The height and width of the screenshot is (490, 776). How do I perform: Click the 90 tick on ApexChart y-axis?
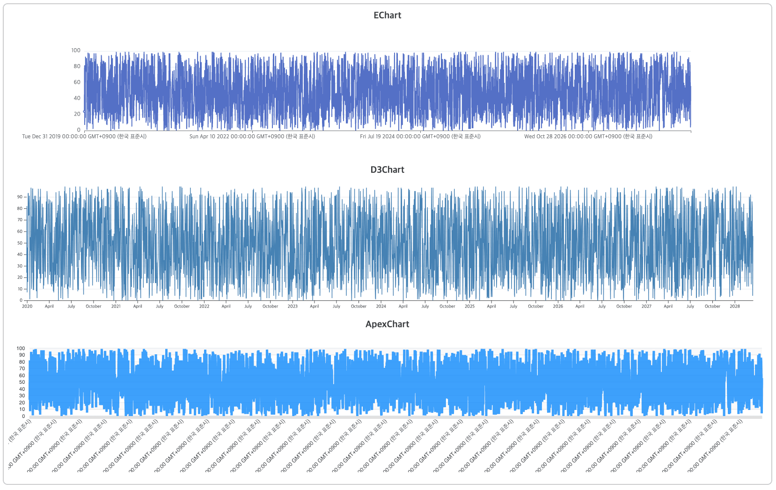22,355
